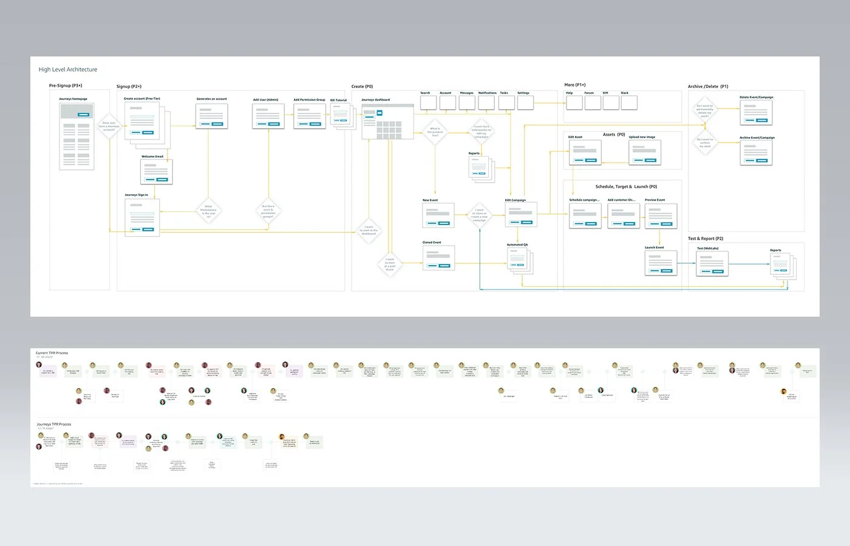Click the Reports stack in Test & Report
Image resolution: width=850 pixels, height=546 pixels.
tap(783, 266)
